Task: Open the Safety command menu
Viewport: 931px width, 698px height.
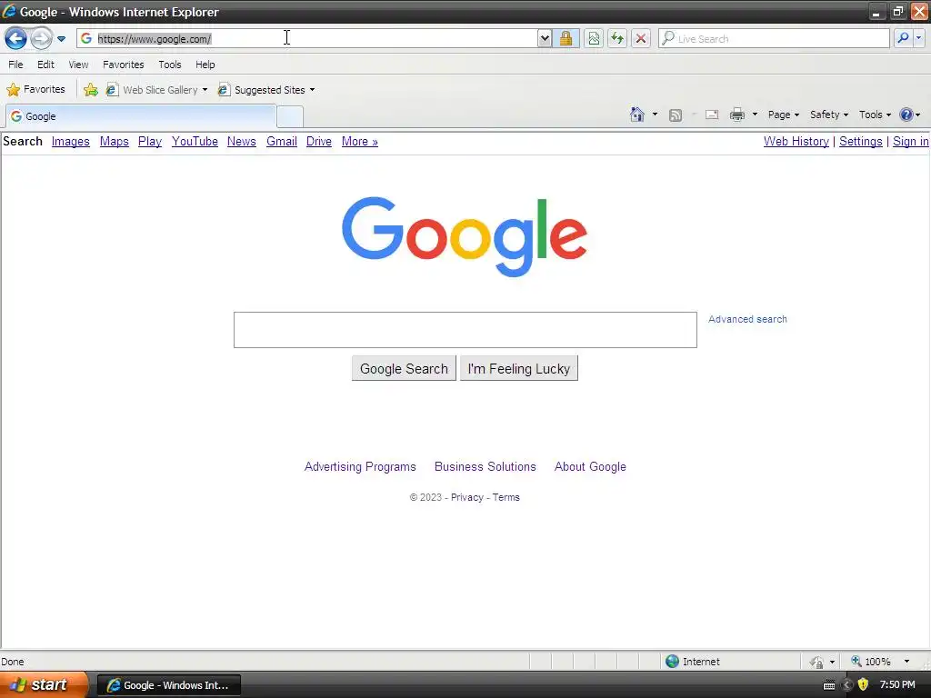Action: coord(829,115)
